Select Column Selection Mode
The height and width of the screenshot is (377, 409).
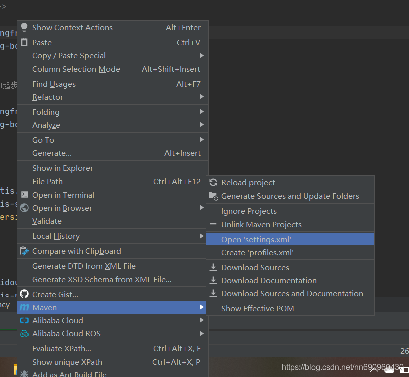click(x=113, y=69)
